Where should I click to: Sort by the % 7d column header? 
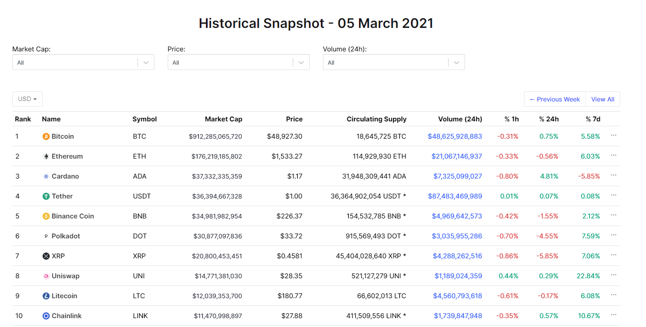coord(592,119)
